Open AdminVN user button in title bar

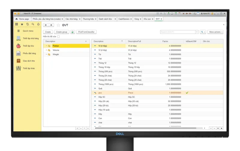coord(205,13)
